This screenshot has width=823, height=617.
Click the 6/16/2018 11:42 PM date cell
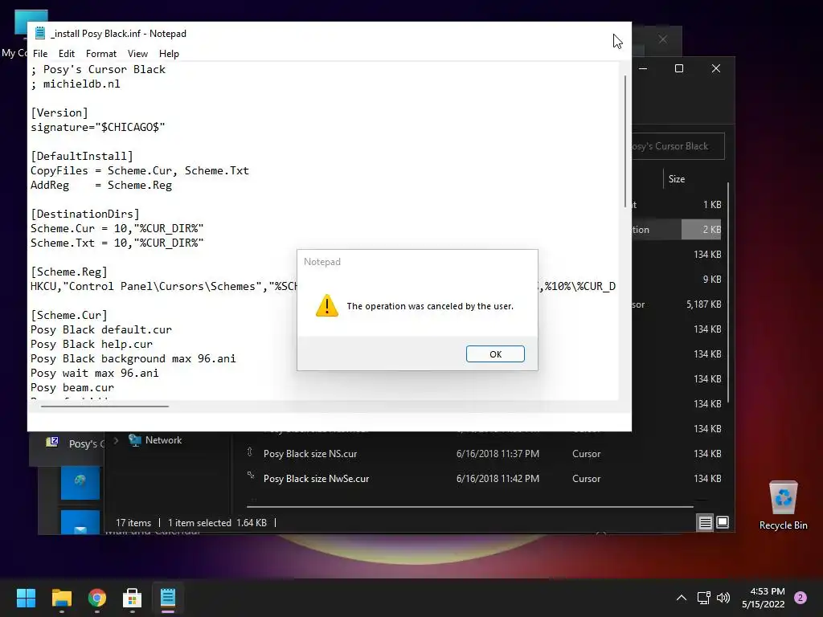click(x=497, y=479)
